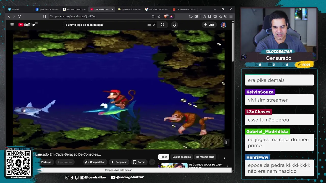Open the OS ÚLTIMOS JOGOS DE CADA video thumbnail
326x183 pixels.
pyautogui.click(x=173, y=165)
